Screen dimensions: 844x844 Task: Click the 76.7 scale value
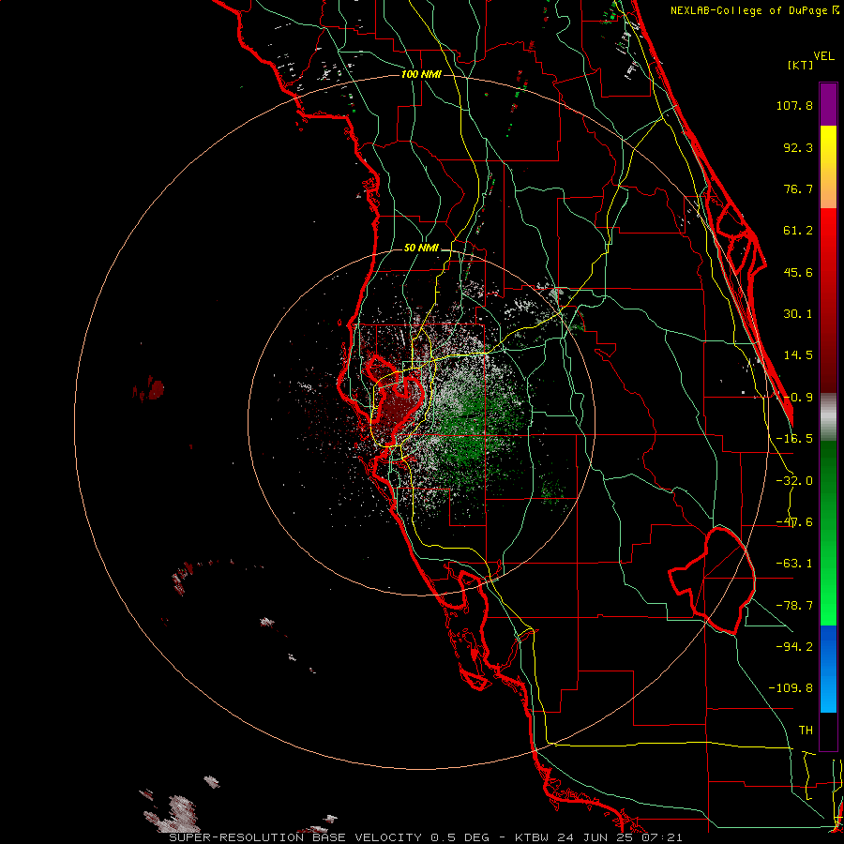pos(798,188)
